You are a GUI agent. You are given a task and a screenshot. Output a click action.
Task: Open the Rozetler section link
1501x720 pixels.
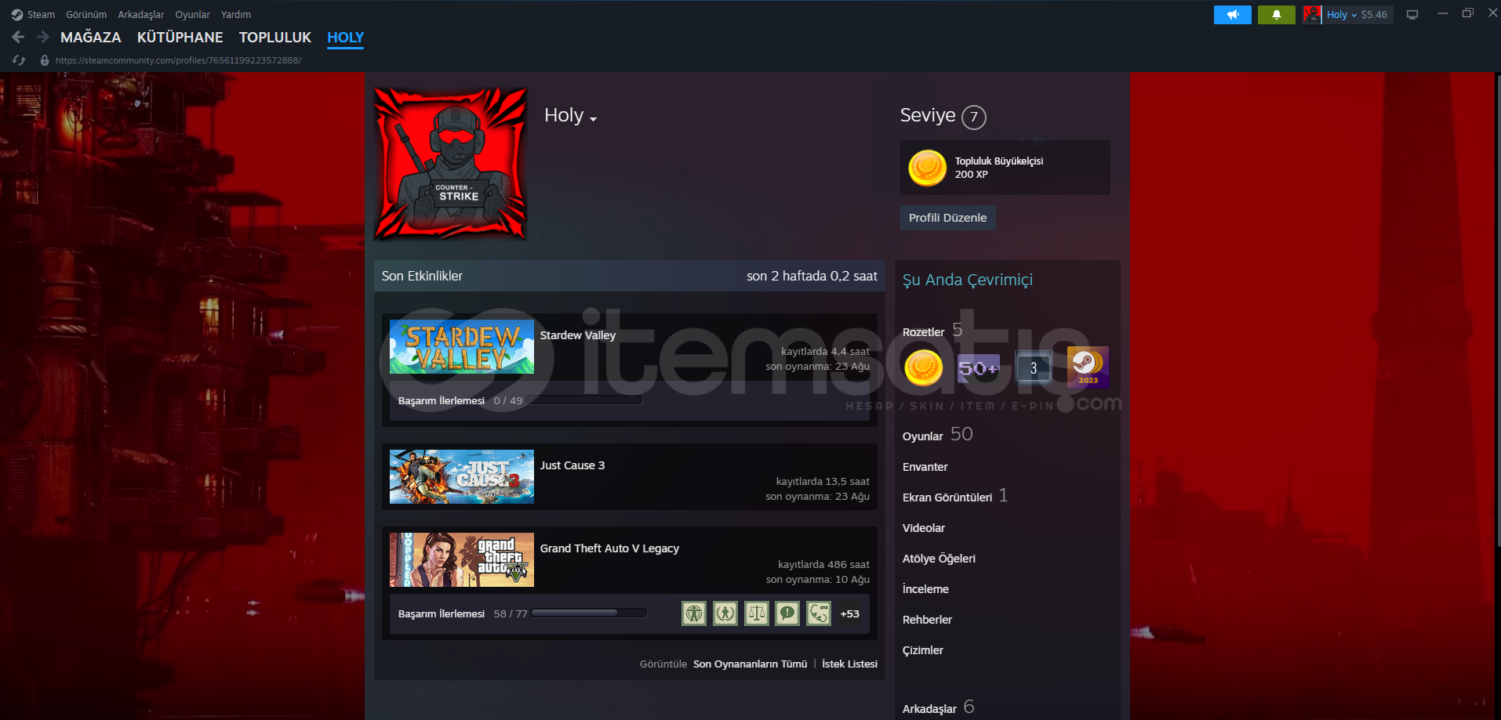click(924, 332)
